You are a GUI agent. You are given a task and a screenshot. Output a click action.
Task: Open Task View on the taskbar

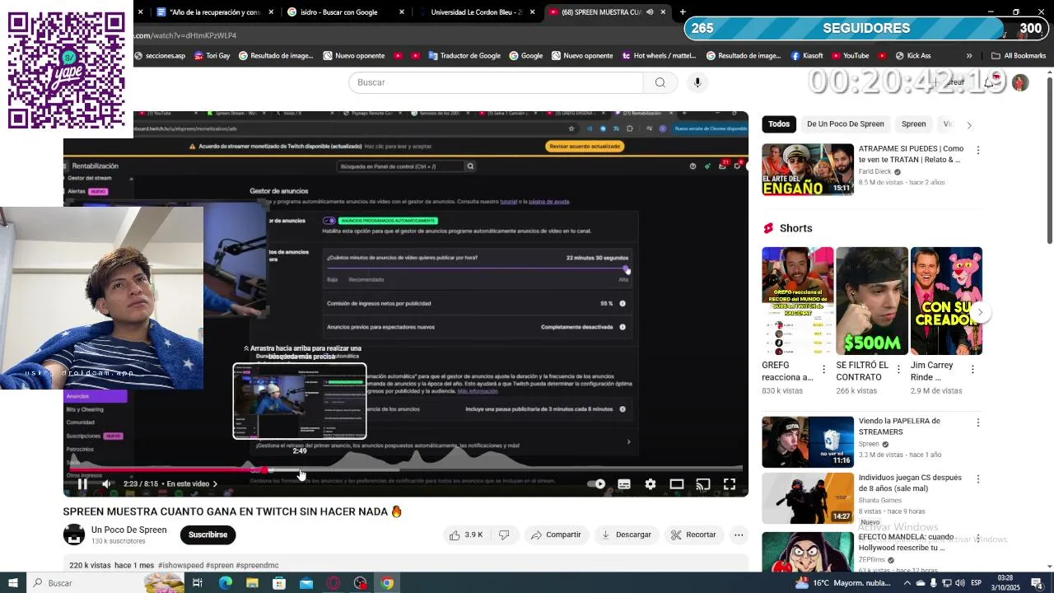[198, 583]
